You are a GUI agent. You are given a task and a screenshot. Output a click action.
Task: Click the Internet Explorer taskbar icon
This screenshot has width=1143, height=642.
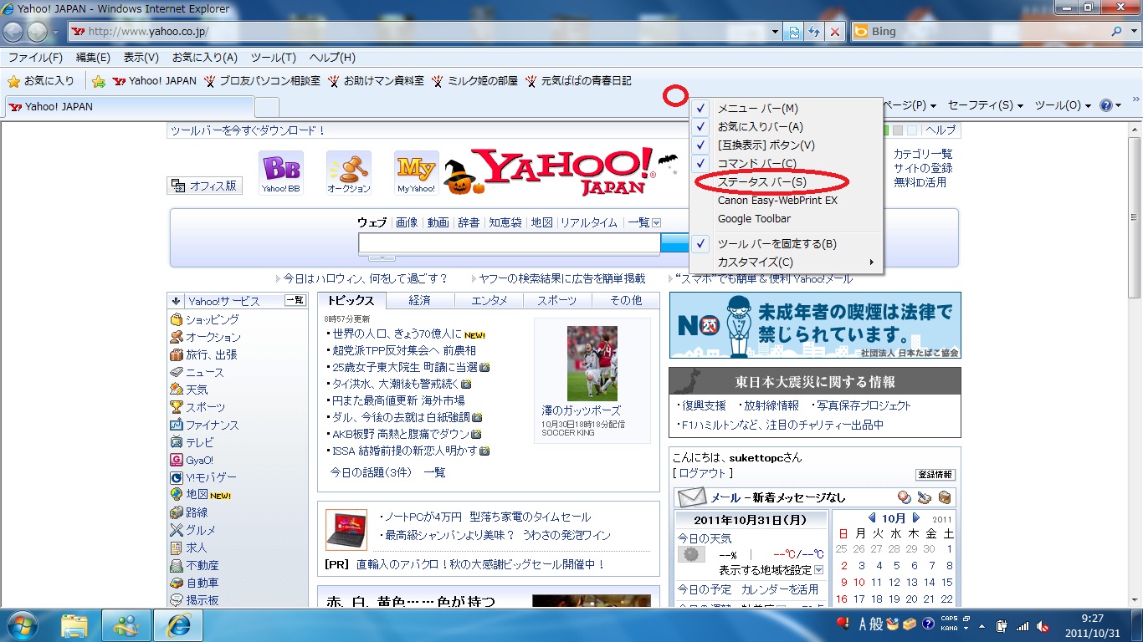178,624
